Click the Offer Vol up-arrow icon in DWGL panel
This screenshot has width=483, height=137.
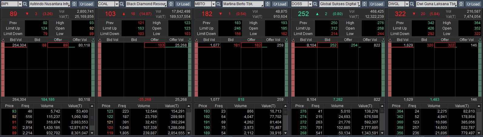click(x=480, y=40)
